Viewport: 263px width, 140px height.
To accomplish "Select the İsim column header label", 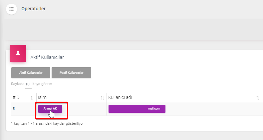I will [x=42, y=97].
